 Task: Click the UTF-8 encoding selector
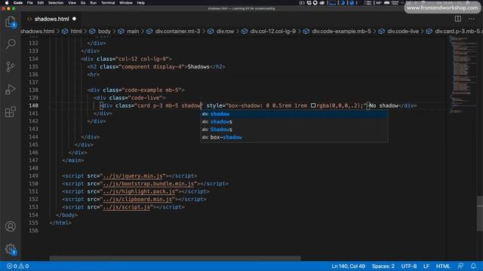coord(409,266)
